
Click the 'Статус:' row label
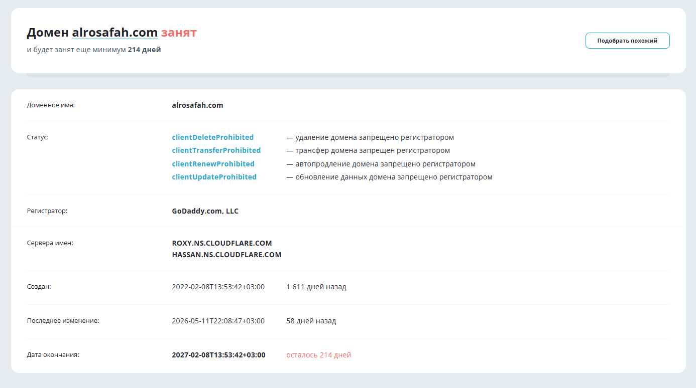coord(38,137)
